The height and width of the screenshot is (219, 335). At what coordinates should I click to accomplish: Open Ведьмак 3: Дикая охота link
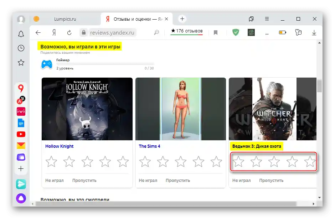pyautogui.click(x=257, y=146)
